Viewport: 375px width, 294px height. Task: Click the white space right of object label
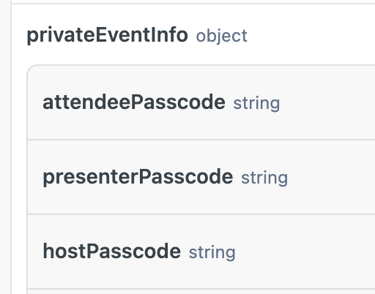311,36
